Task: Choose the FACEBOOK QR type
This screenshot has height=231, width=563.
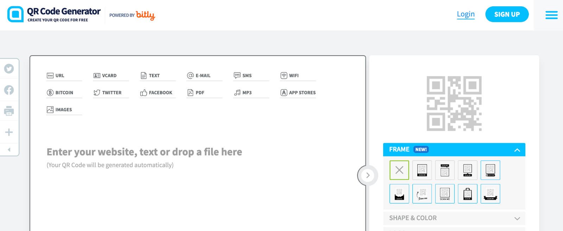Action: (x=158, y=93)
